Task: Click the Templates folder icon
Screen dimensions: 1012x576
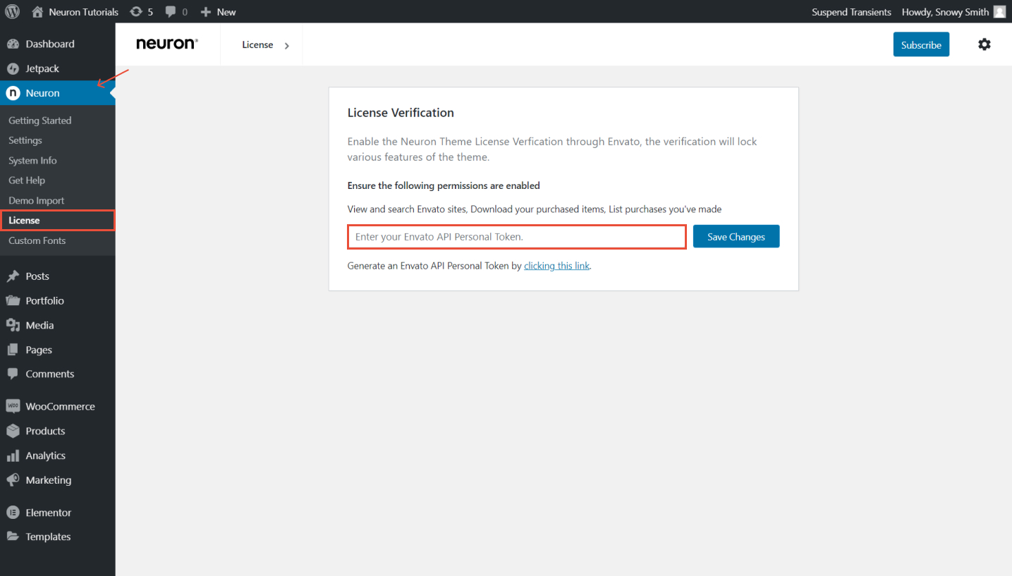Action: pyautogui.click(x=13, y=537)
